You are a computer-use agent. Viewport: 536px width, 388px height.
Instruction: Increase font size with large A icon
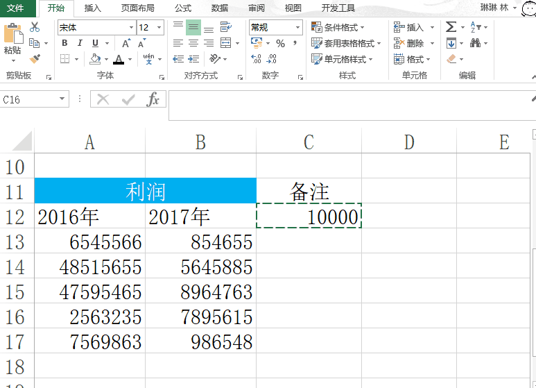pos(126,43)
